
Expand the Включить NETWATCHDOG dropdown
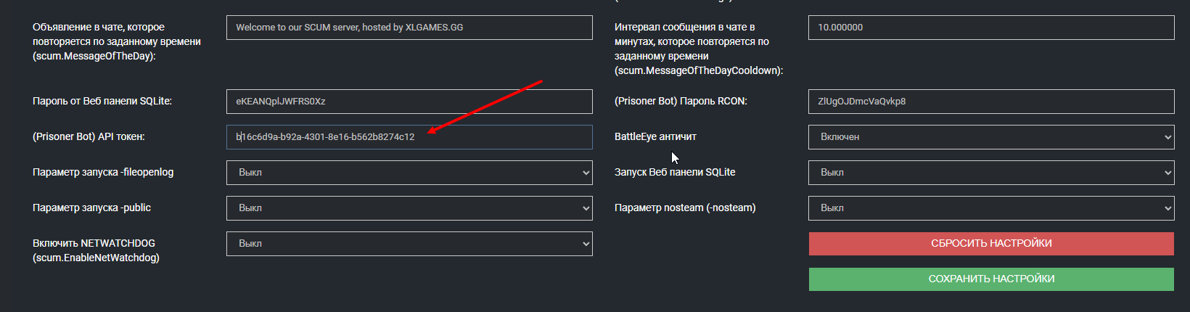409,244
